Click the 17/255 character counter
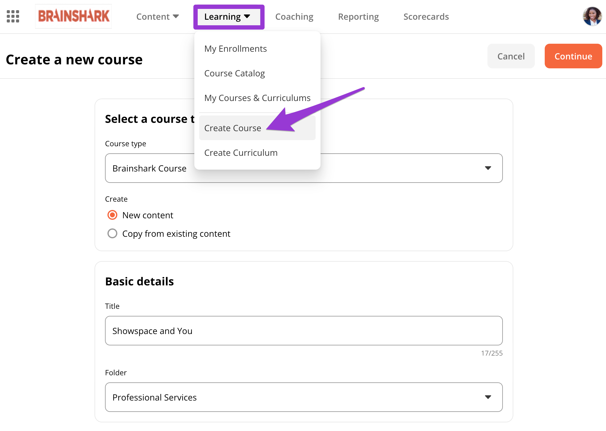Image resolution: width=606 pixels, height=431 pixels. point(492,353)
